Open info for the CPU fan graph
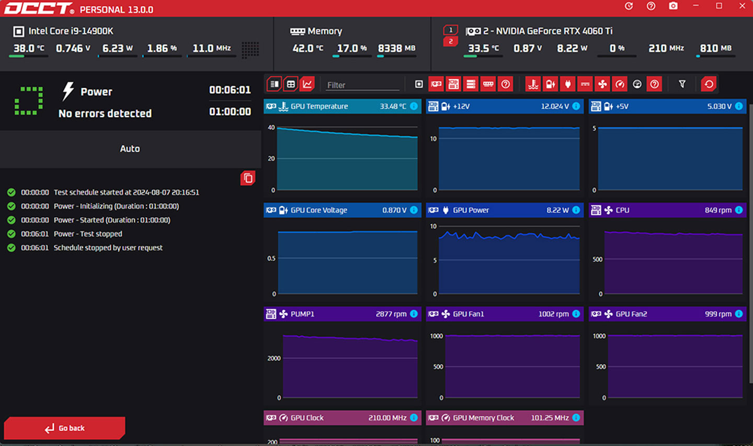The image size is (753, 446). tap(738, 210)
